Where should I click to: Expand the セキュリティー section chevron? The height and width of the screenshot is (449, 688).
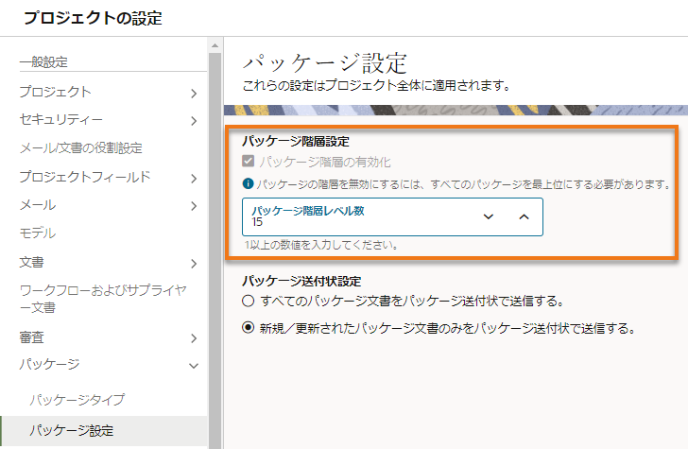(x=194, y=121)
